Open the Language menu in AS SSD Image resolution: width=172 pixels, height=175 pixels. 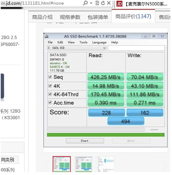99,42
